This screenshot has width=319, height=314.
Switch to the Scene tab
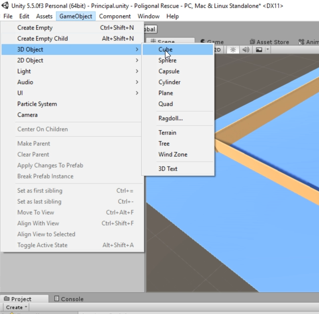click(170, 41)
